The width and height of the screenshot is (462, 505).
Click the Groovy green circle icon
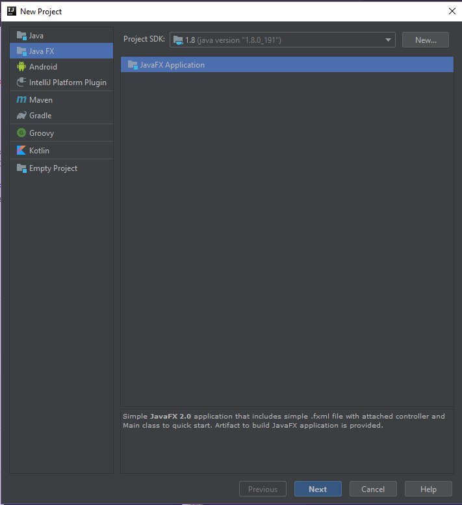[21, 133]
